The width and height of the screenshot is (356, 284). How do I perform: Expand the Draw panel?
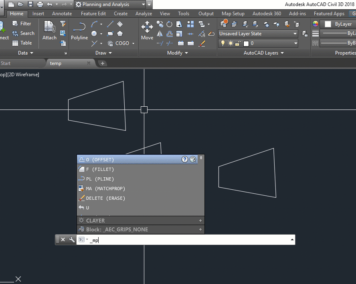tap(104, 53)
